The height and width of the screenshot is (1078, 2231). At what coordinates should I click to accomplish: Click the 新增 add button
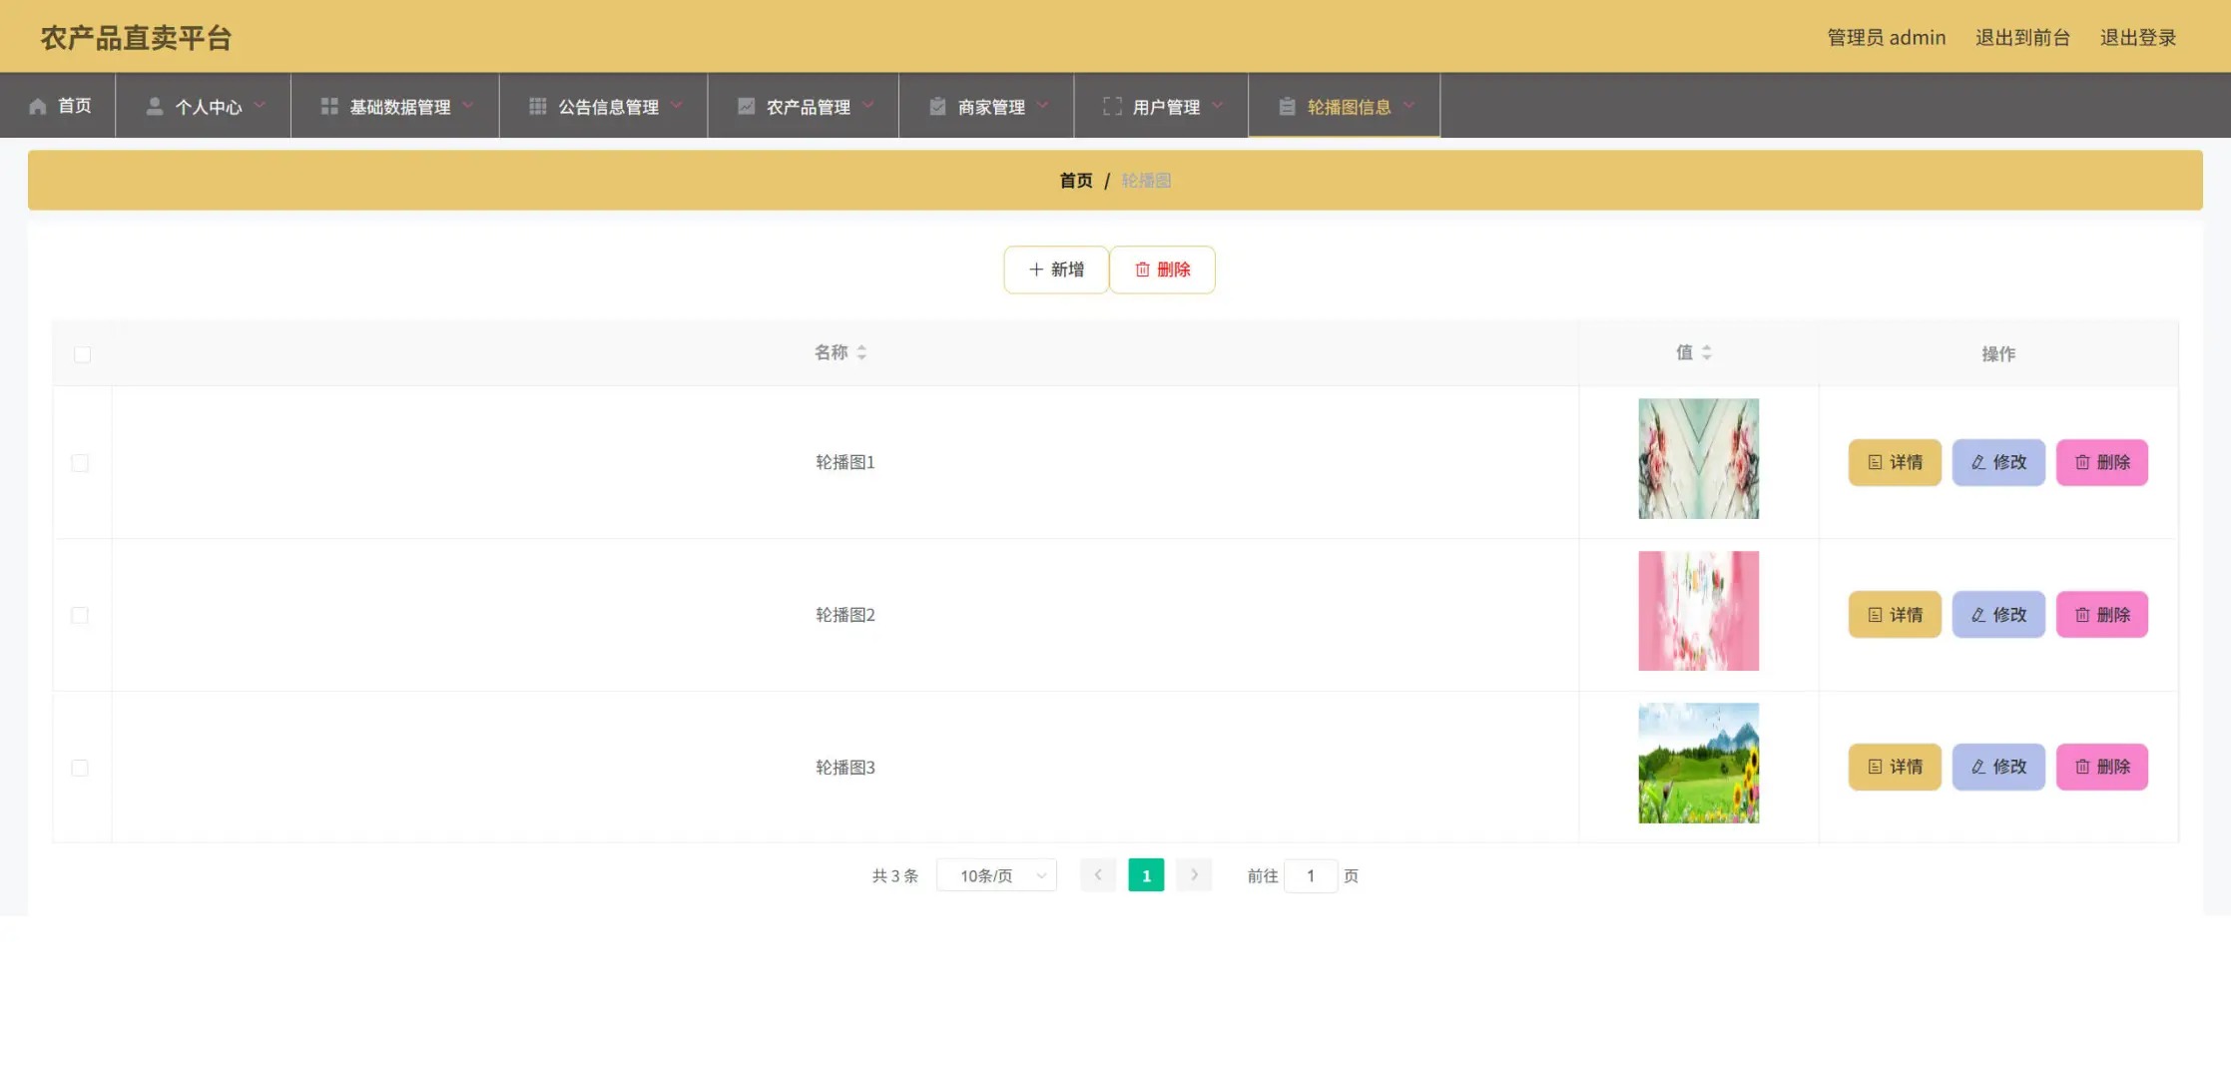click(x=1056, y=269)
